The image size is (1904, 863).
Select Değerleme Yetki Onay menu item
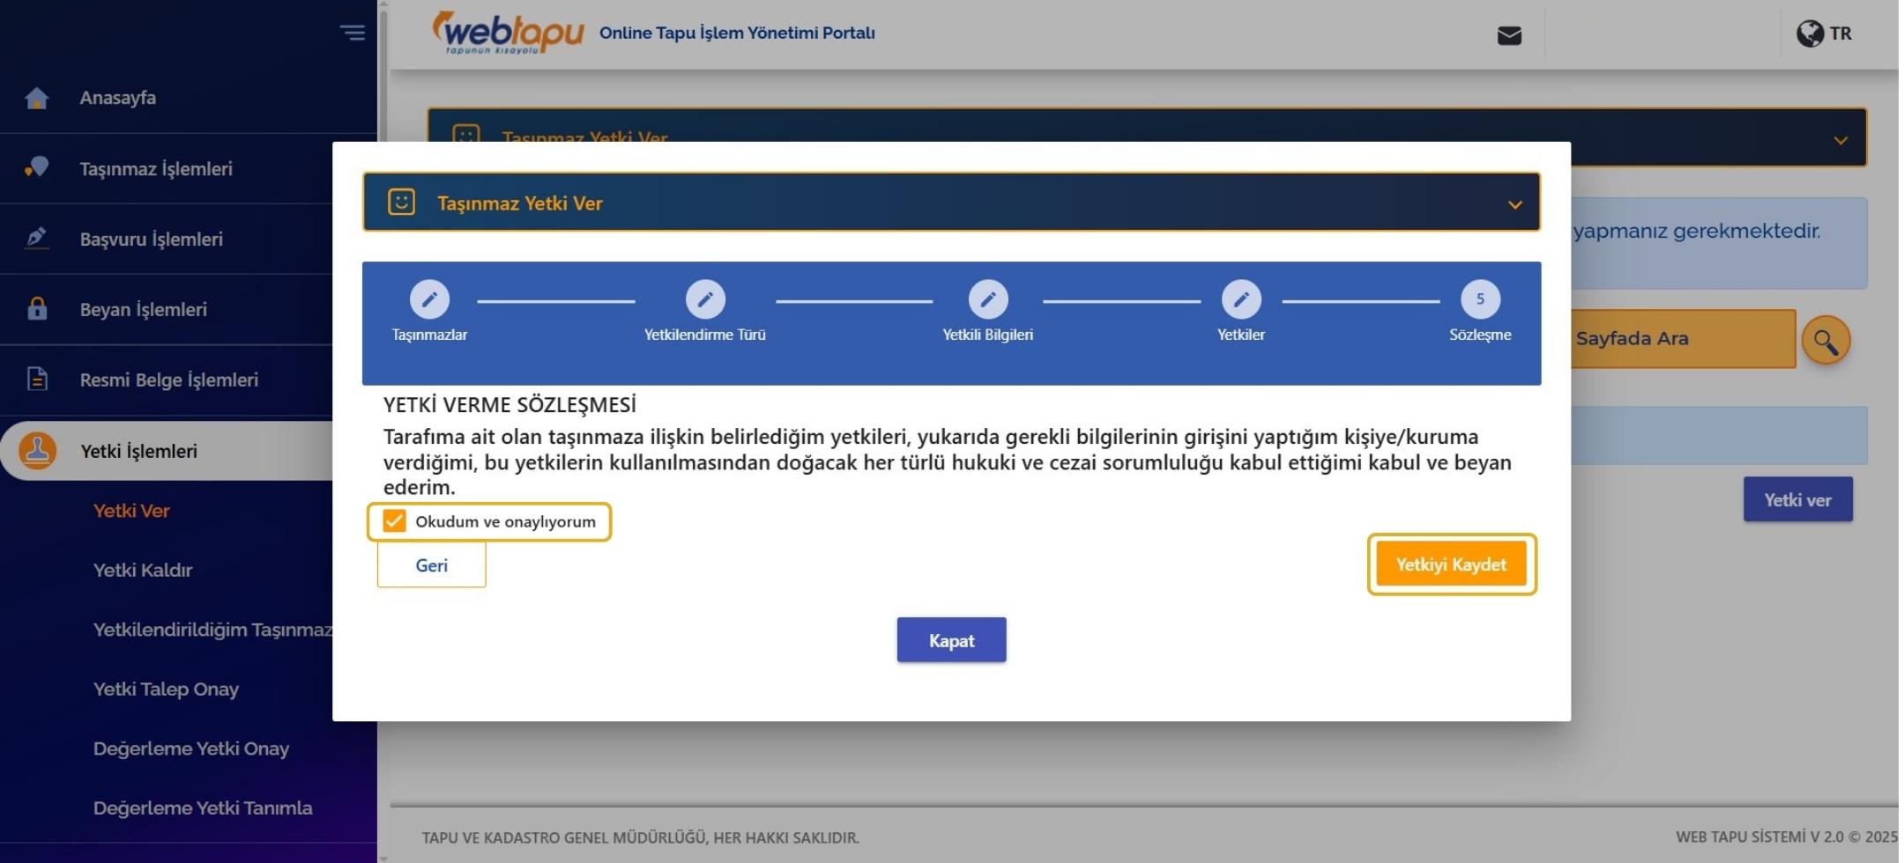(191, 749)
